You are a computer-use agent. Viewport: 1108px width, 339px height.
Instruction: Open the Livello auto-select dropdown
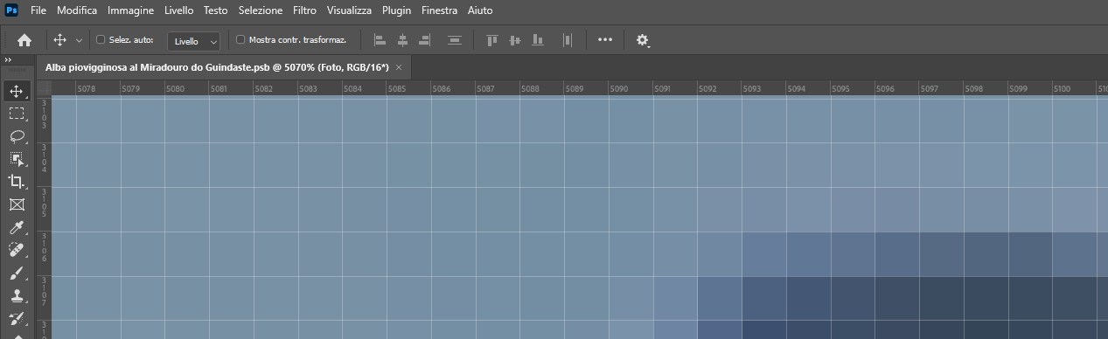193,41
